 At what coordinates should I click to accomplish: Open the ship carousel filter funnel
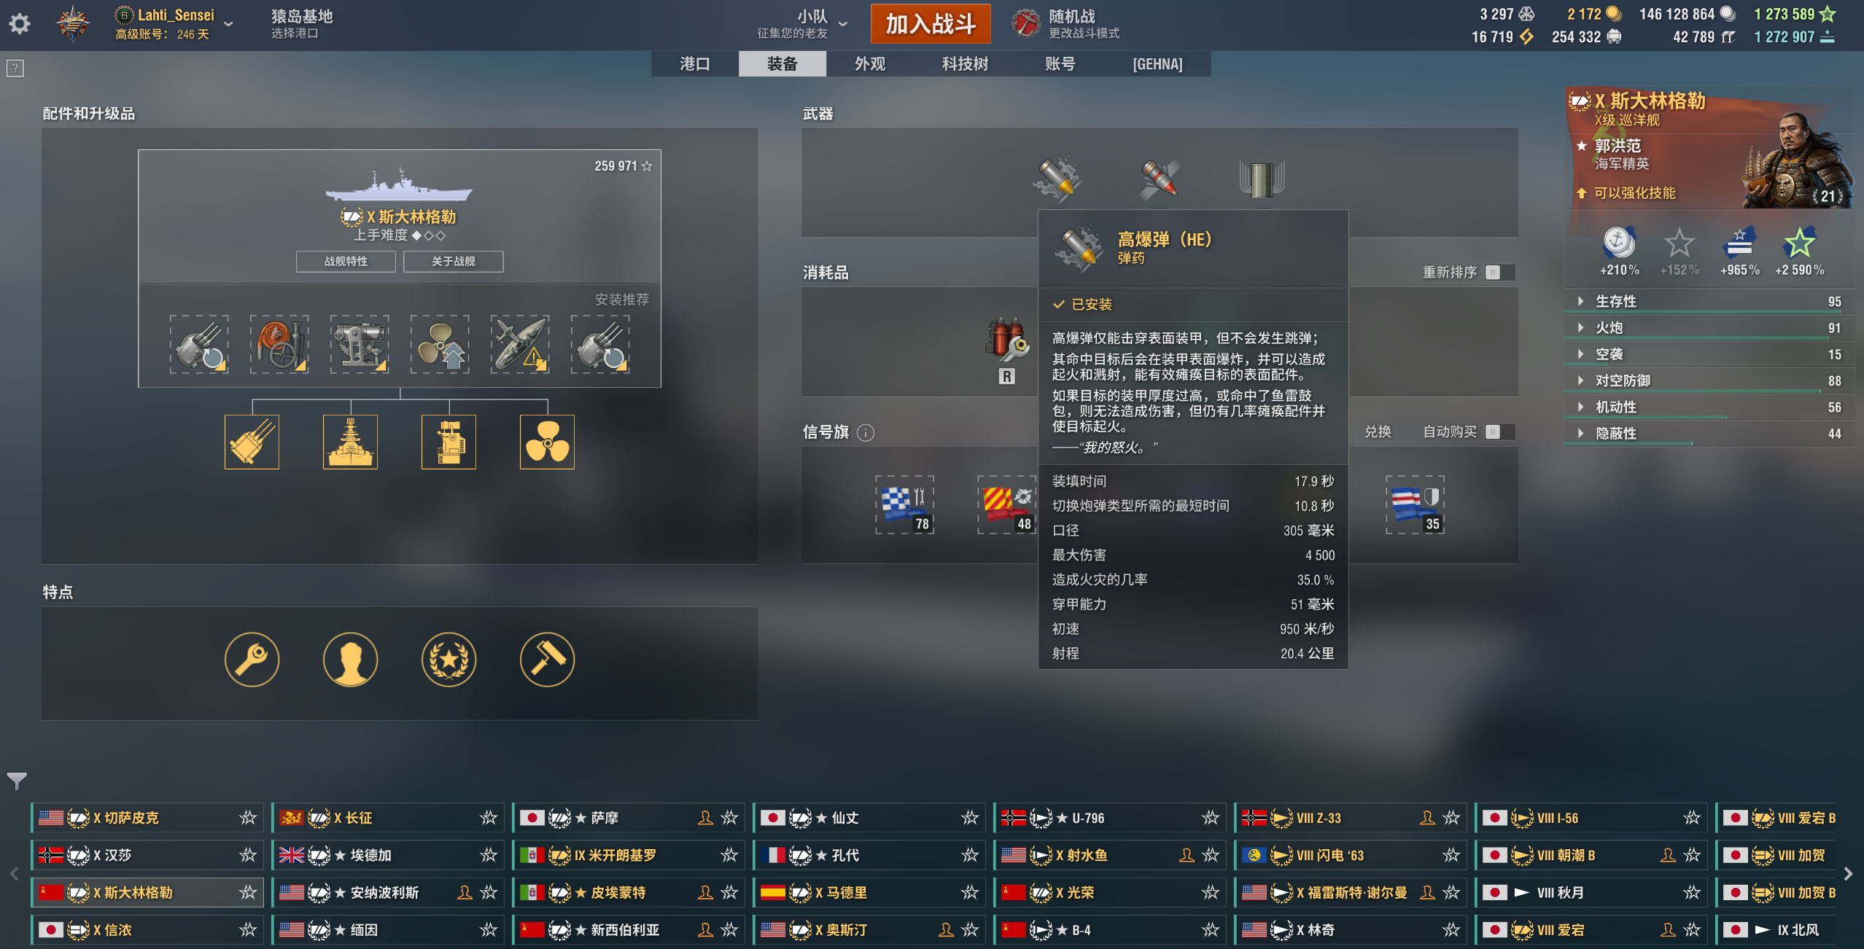coord(16,781)
